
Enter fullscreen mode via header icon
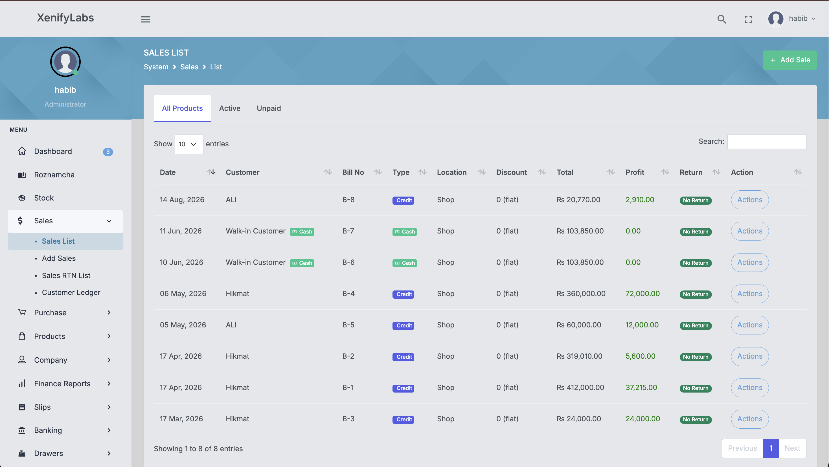pos(748,19)
